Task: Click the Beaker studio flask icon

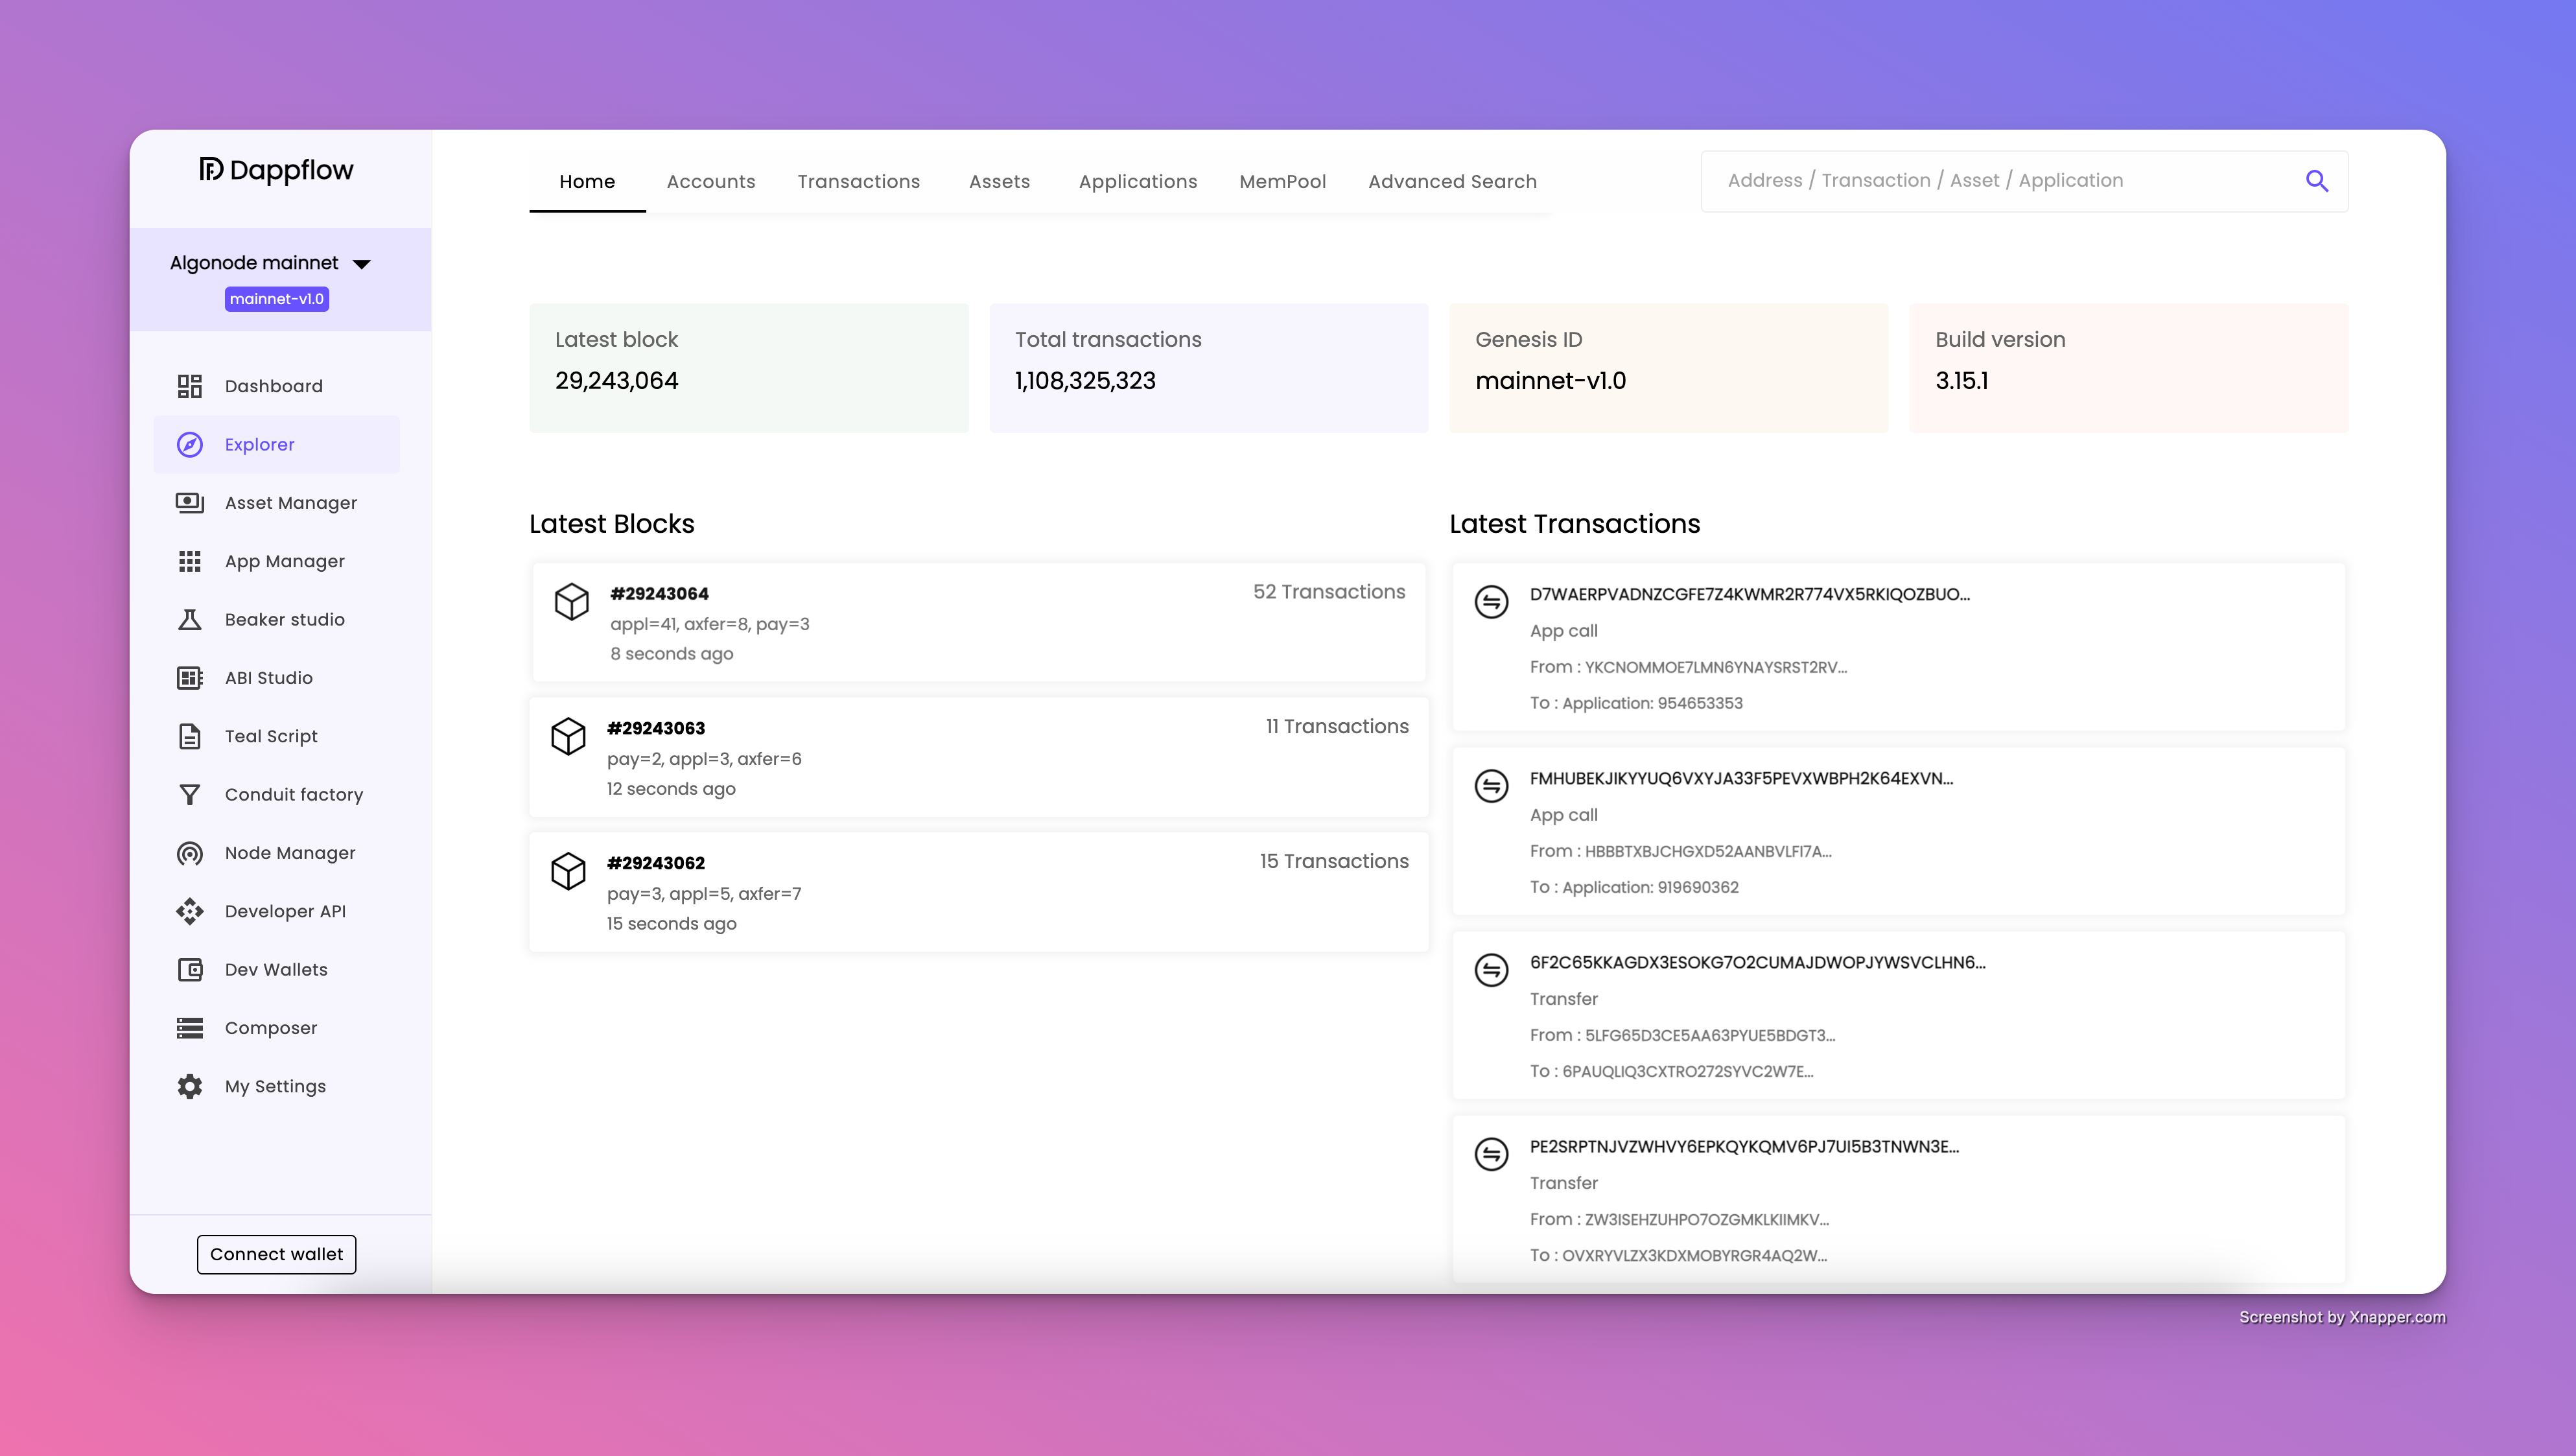Action: (x=190, y=620)
